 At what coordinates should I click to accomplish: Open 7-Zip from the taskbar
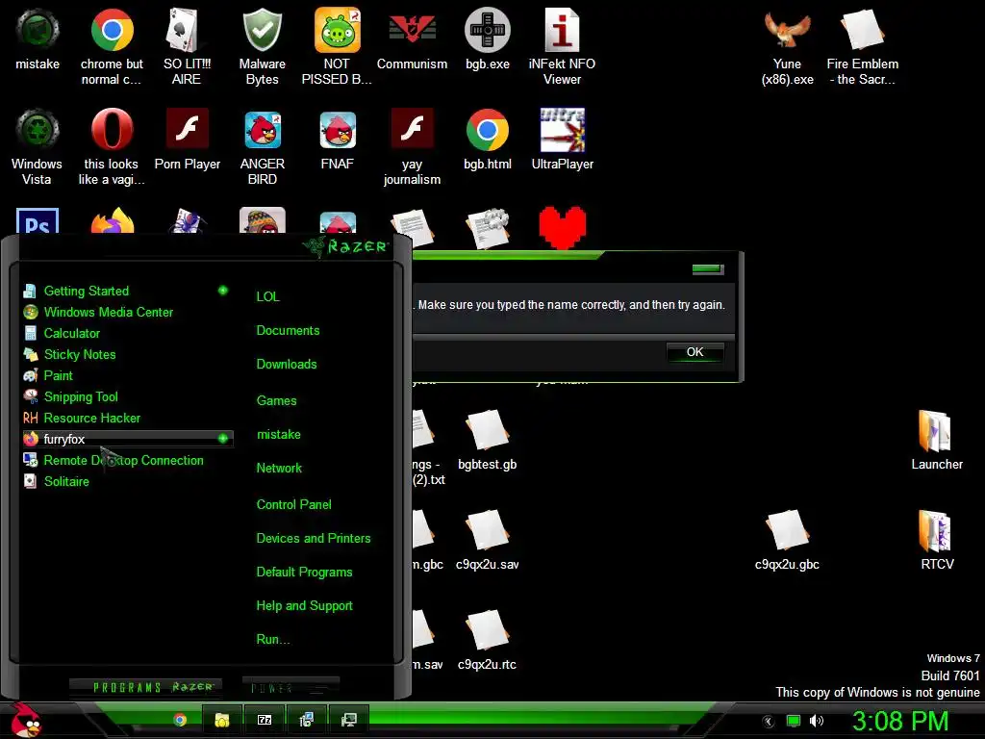click(265, 720)
